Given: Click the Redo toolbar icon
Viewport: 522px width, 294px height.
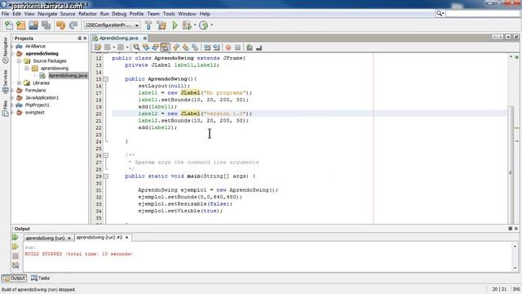Looking at the screenshot, I should pos(73,25).
